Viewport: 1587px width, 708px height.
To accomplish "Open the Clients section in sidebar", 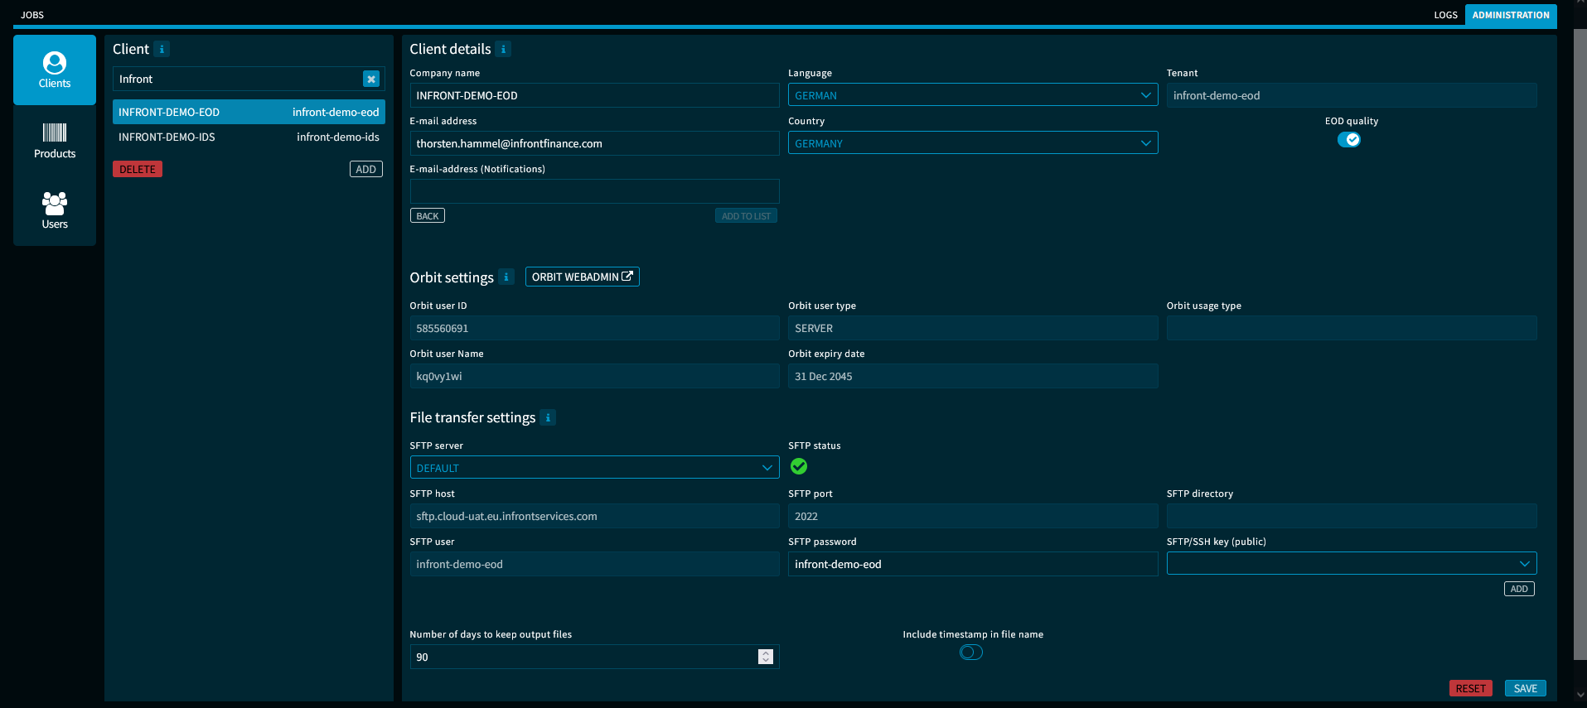I will coord(55,70).
